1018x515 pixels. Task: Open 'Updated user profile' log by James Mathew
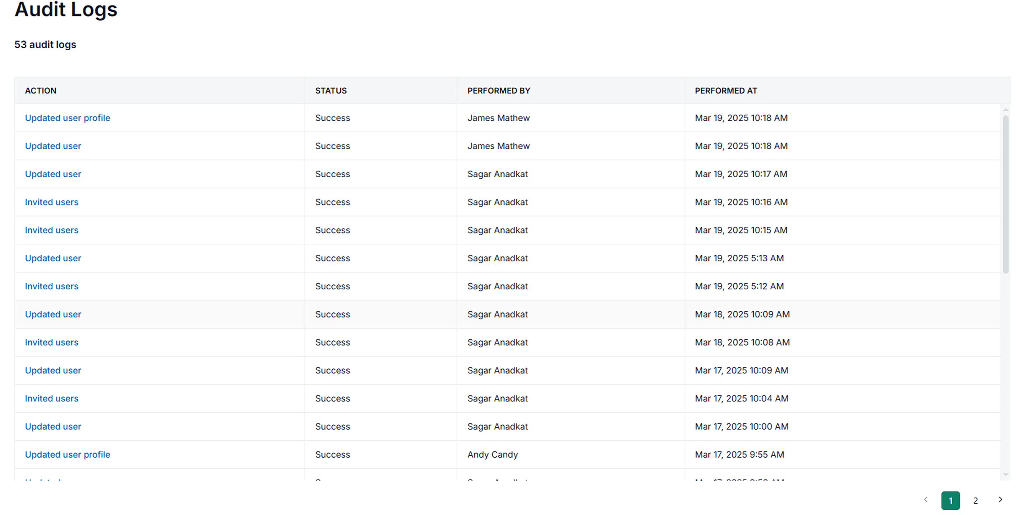[68, 118]
